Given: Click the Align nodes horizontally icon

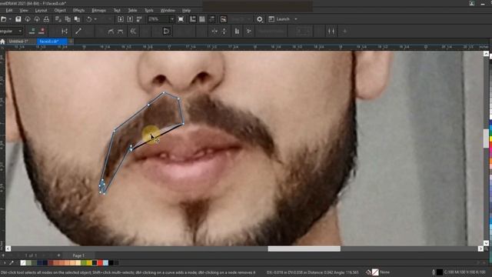Looking at the screenshot, I should [214, 31].
